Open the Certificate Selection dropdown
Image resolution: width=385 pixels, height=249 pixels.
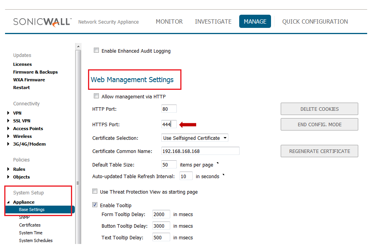(x=195, y=138)
